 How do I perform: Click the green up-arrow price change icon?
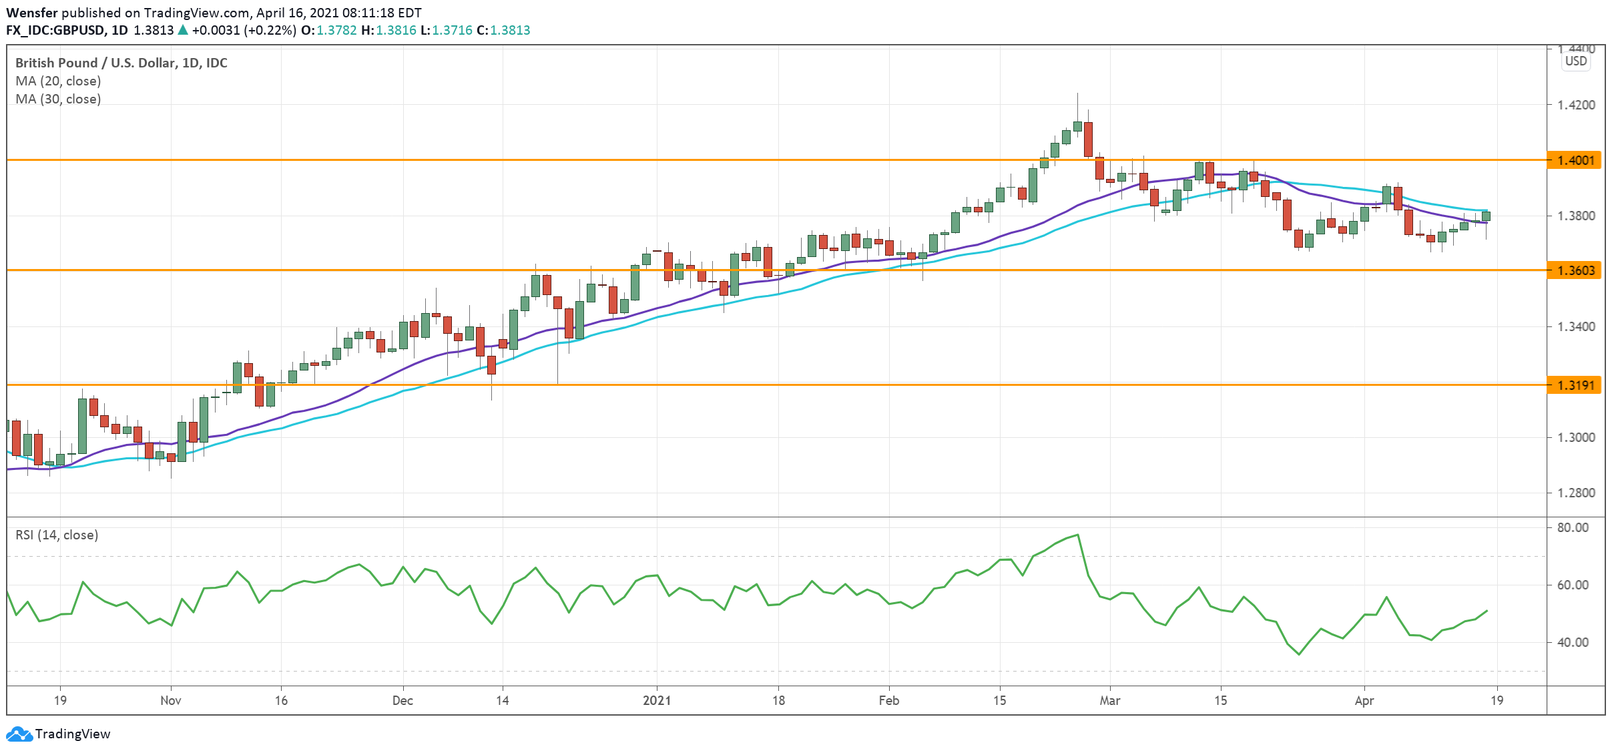point(183,30)
